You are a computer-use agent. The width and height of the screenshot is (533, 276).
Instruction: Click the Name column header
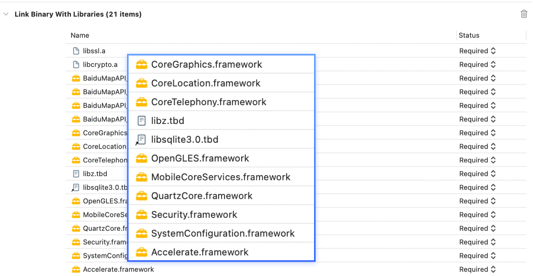tap(80, 35)
